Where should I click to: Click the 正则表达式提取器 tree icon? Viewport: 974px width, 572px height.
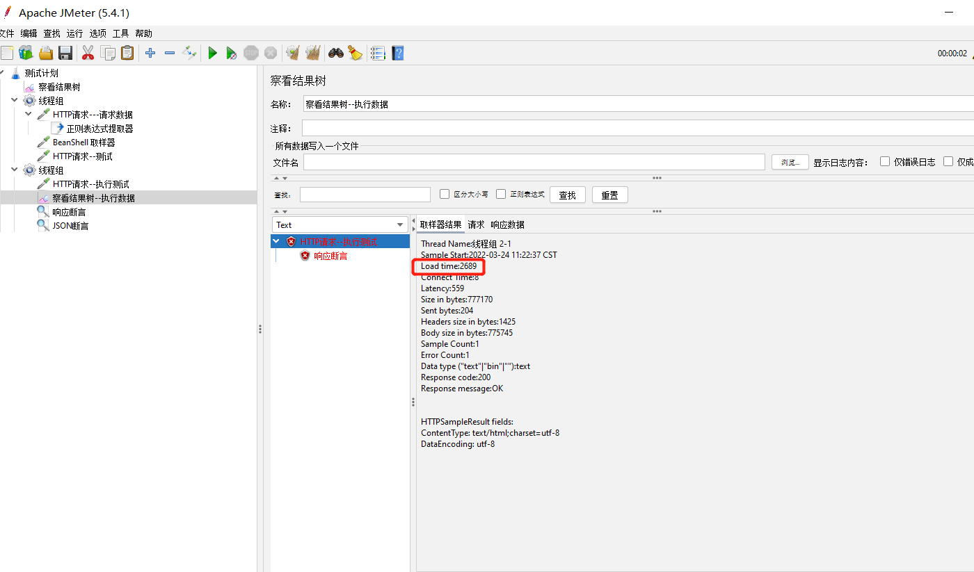coord(57,129)
